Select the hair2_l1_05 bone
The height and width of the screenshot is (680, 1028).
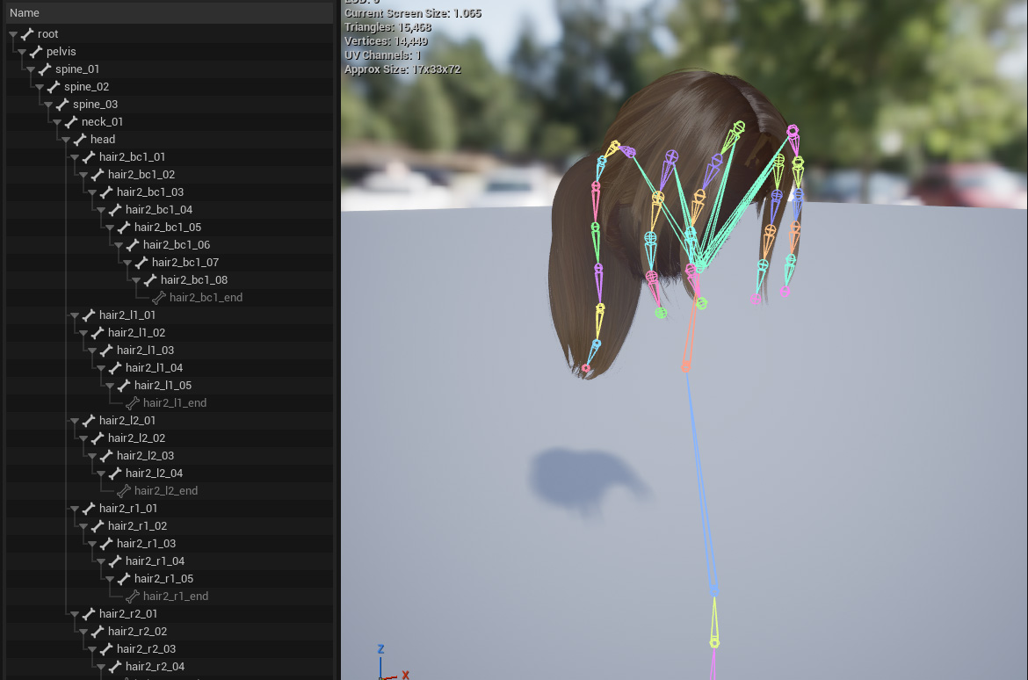tap(163, 386)
